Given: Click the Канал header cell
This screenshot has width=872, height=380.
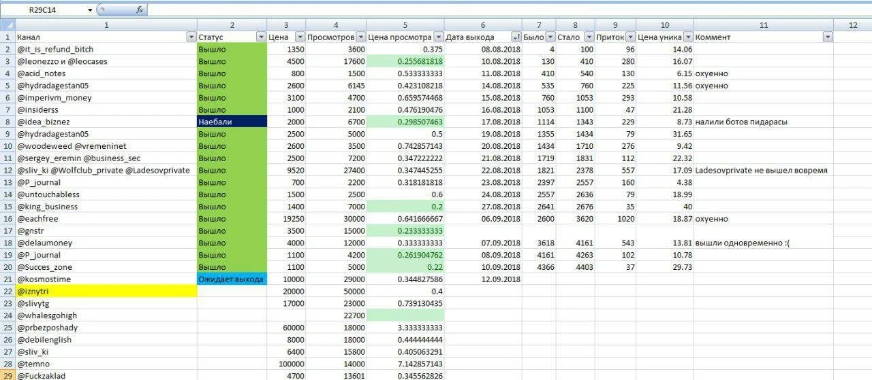Looking at the screenshot, I should coord(106,37).
